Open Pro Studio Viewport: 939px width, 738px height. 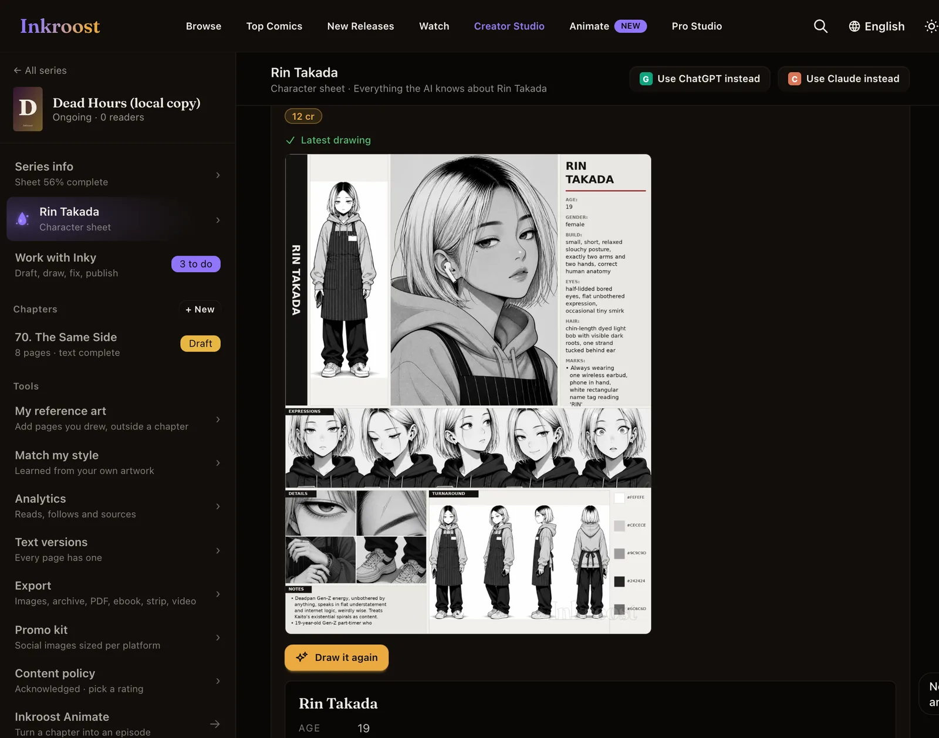point(697,26)
